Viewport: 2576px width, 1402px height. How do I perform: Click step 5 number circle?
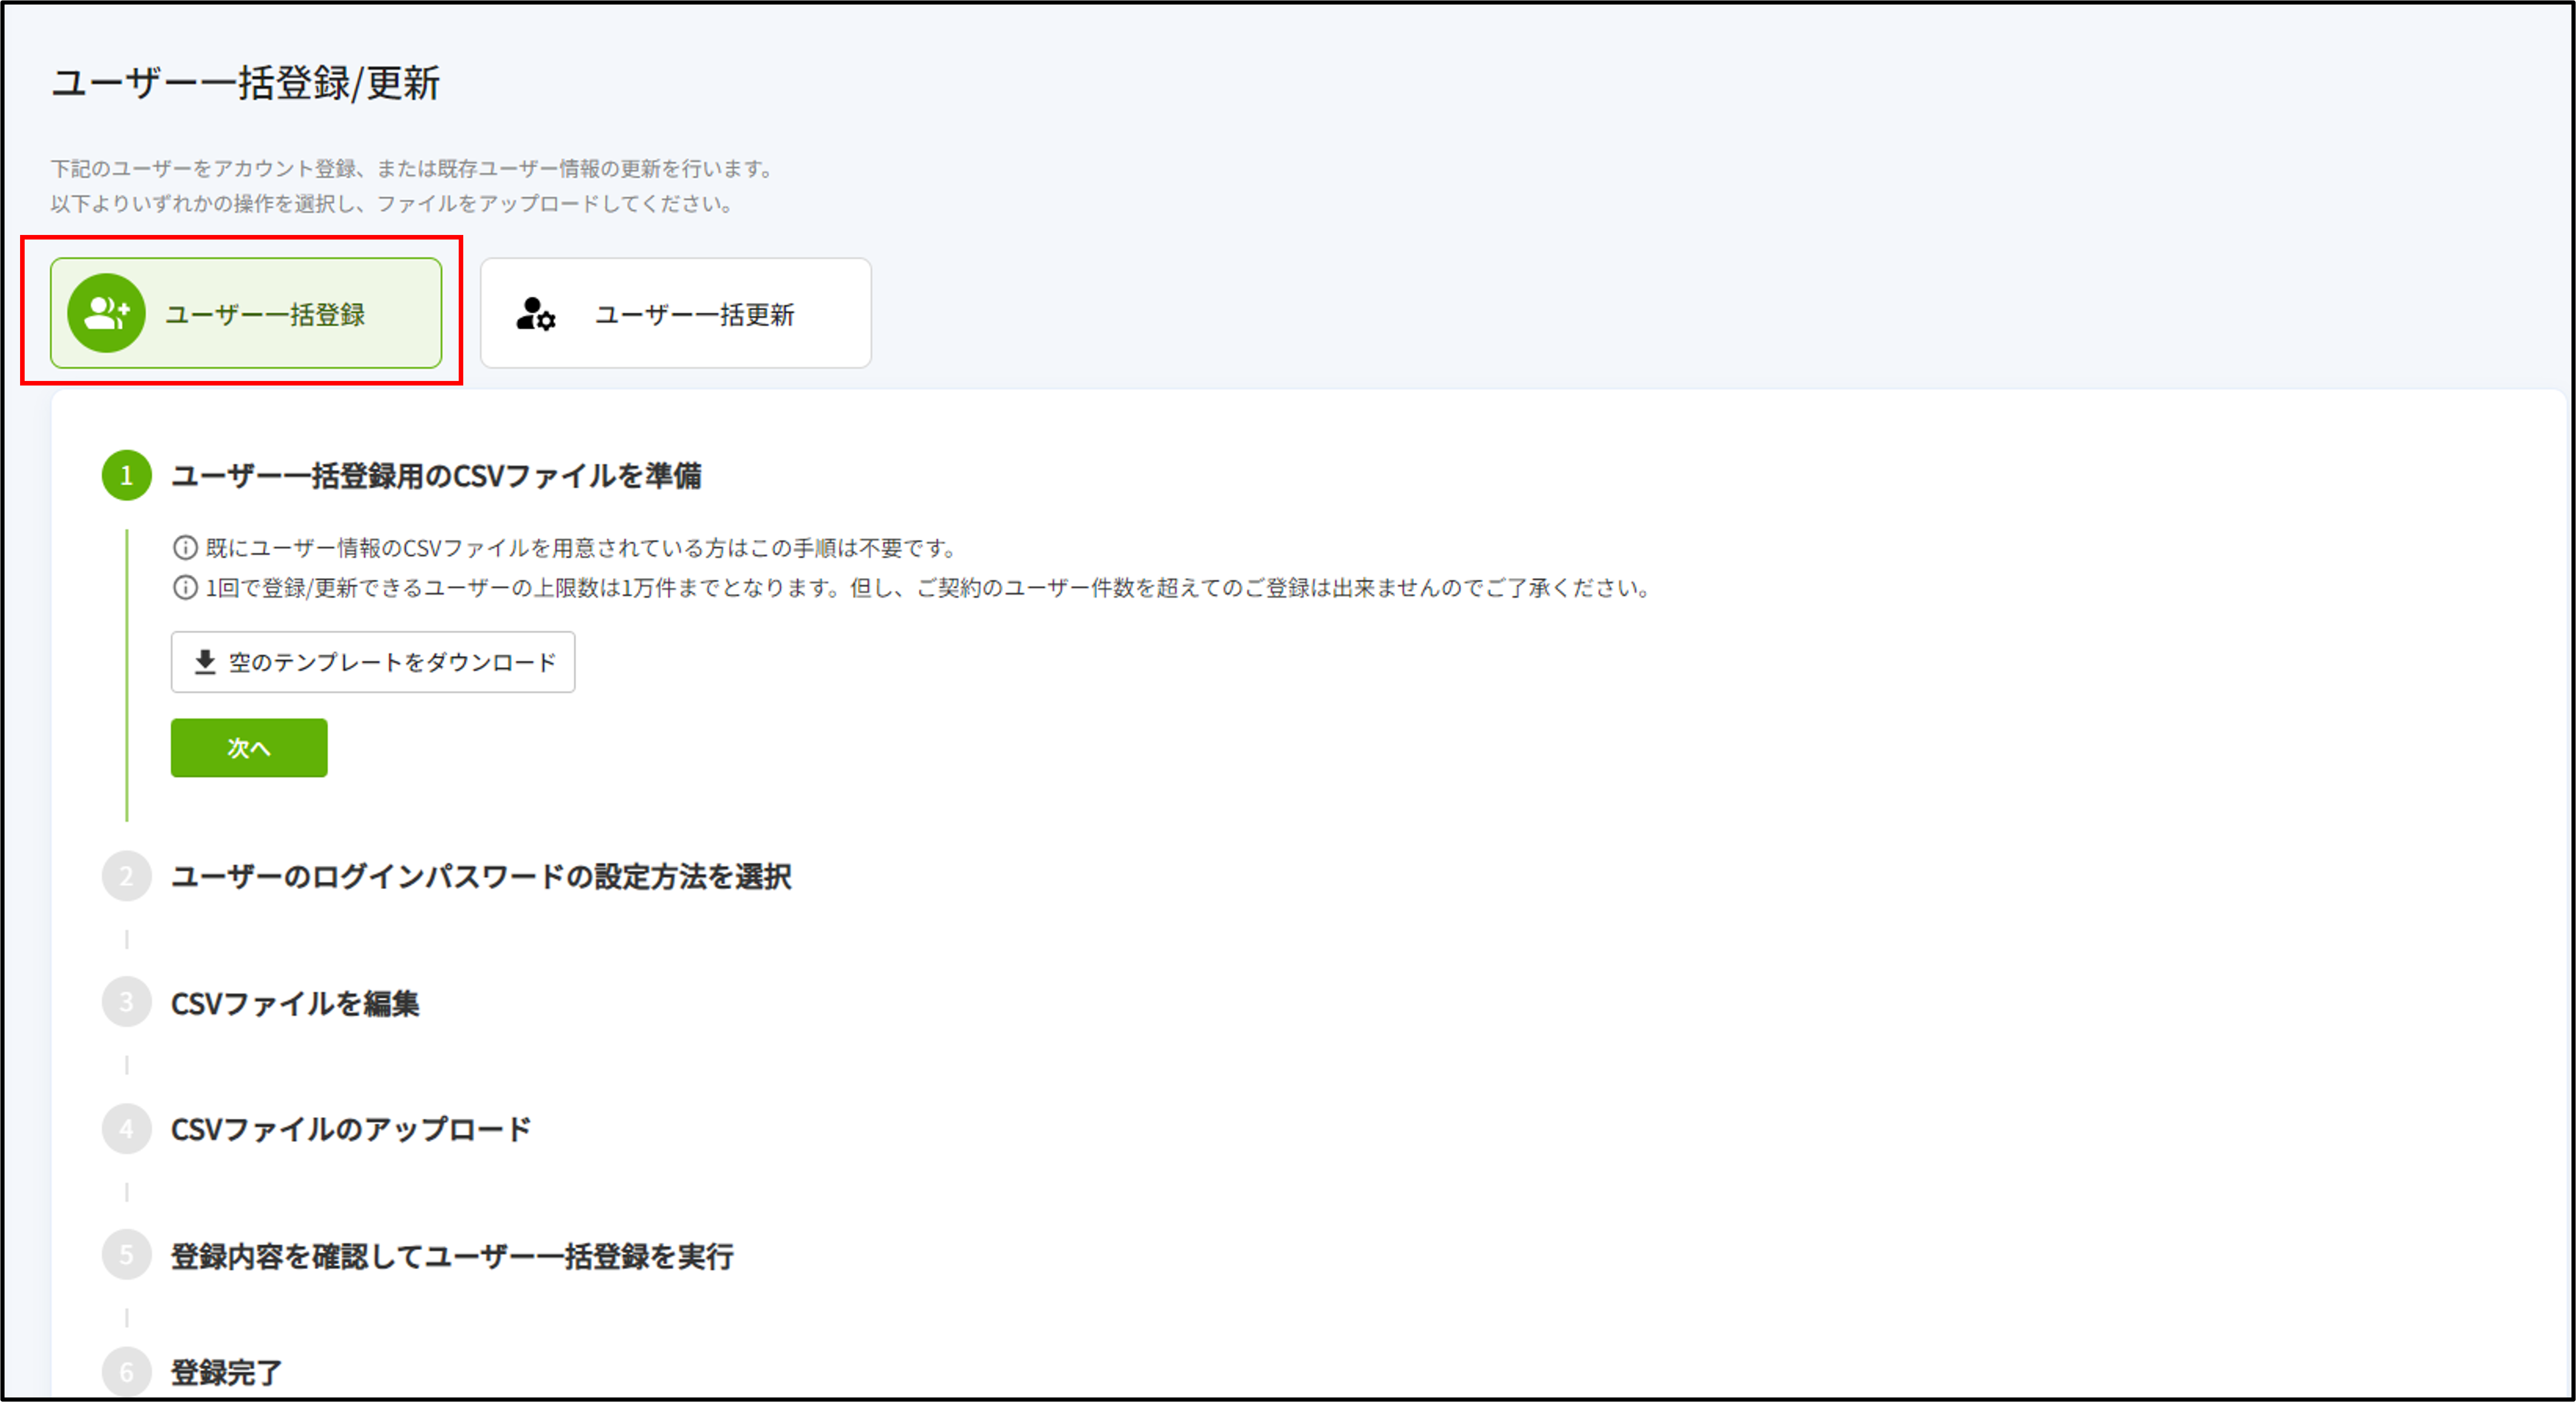click(x=127, y=1255)
